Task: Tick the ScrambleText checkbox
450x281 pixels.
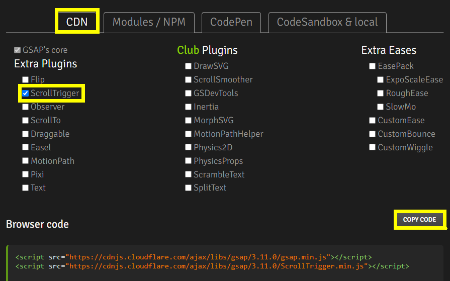Action: tap(188, 174)
